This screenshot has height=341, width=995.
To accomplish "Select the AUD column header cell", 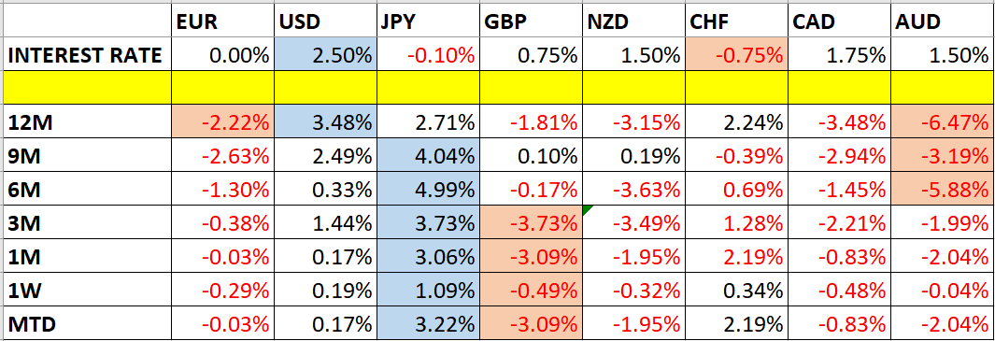I will pos(943,21).
